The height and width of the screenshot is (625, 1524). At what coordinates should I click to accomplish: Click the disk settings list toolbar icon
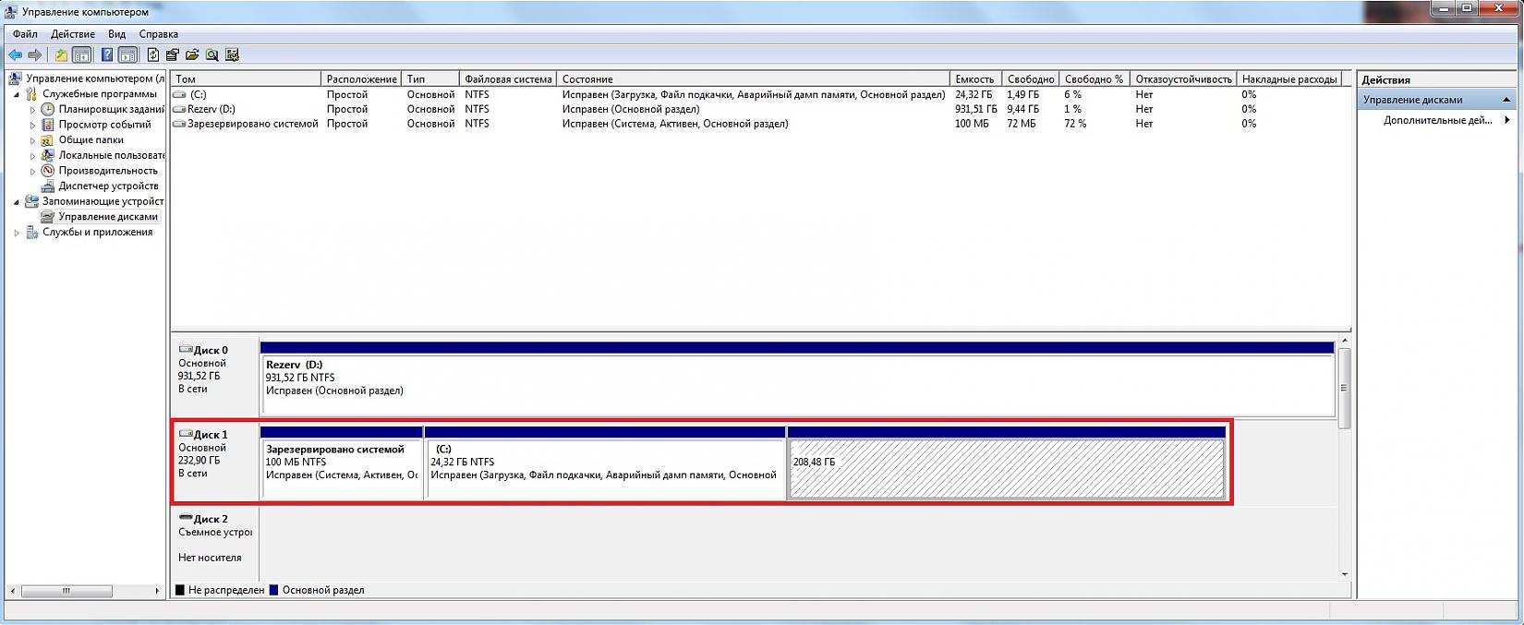pyautogui.click(x=233, y=55)
